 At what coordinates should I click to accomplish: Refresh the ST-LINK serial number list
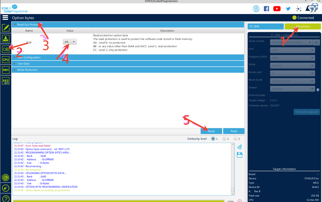tap(316, 42)
